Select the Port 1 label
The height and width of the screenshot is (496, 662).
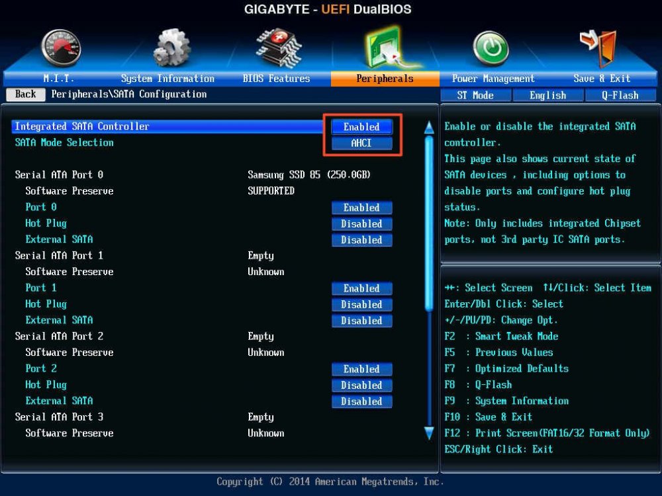pyautogui.click(x=41, y=288)
